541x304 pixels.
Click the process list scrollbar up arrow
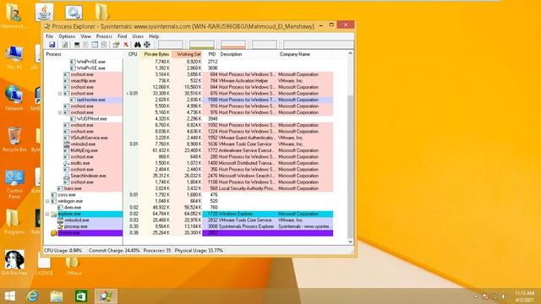coord(350,53)
